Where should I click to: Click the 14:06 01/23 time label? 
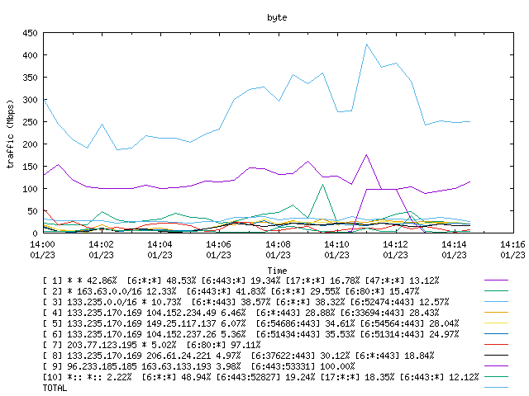[x=218, y=249]
